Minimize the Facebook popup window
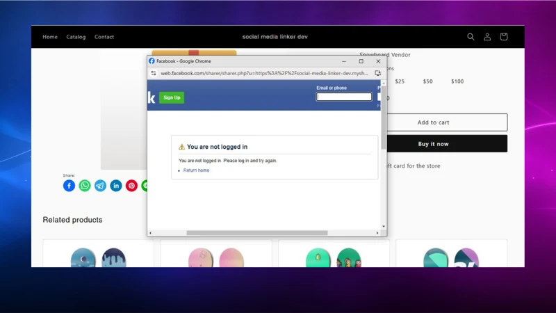Viewport: 556px width, 313px height. 344,61
